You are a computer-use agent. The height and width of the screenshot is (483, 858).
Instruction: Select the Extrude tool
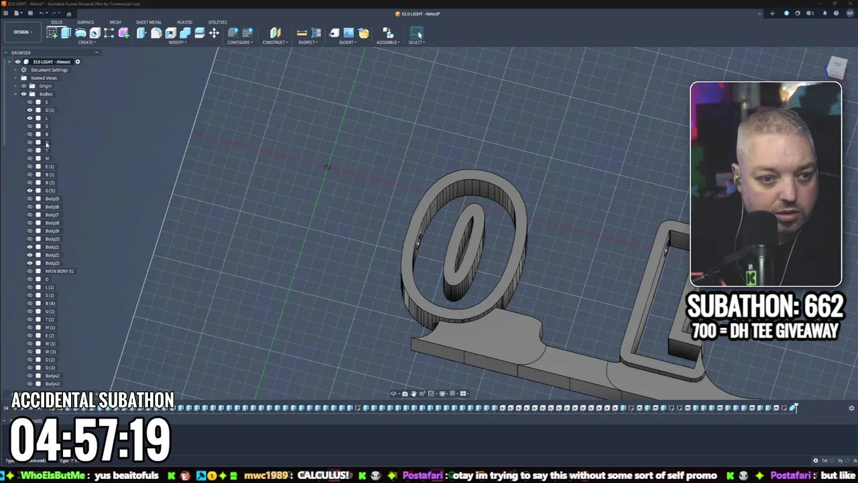click(66, 33)
